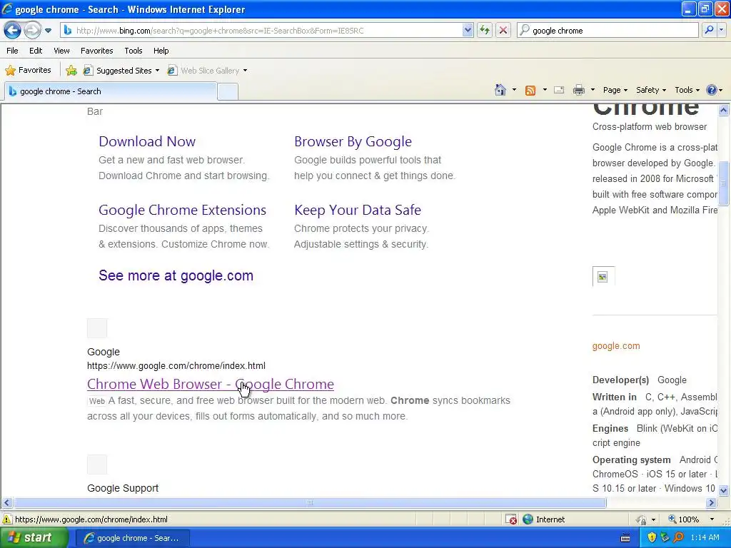Image resolution: width=731 pixels, height=548 pixels.
Task: Click the status bar warning icon
Action: 7,519
